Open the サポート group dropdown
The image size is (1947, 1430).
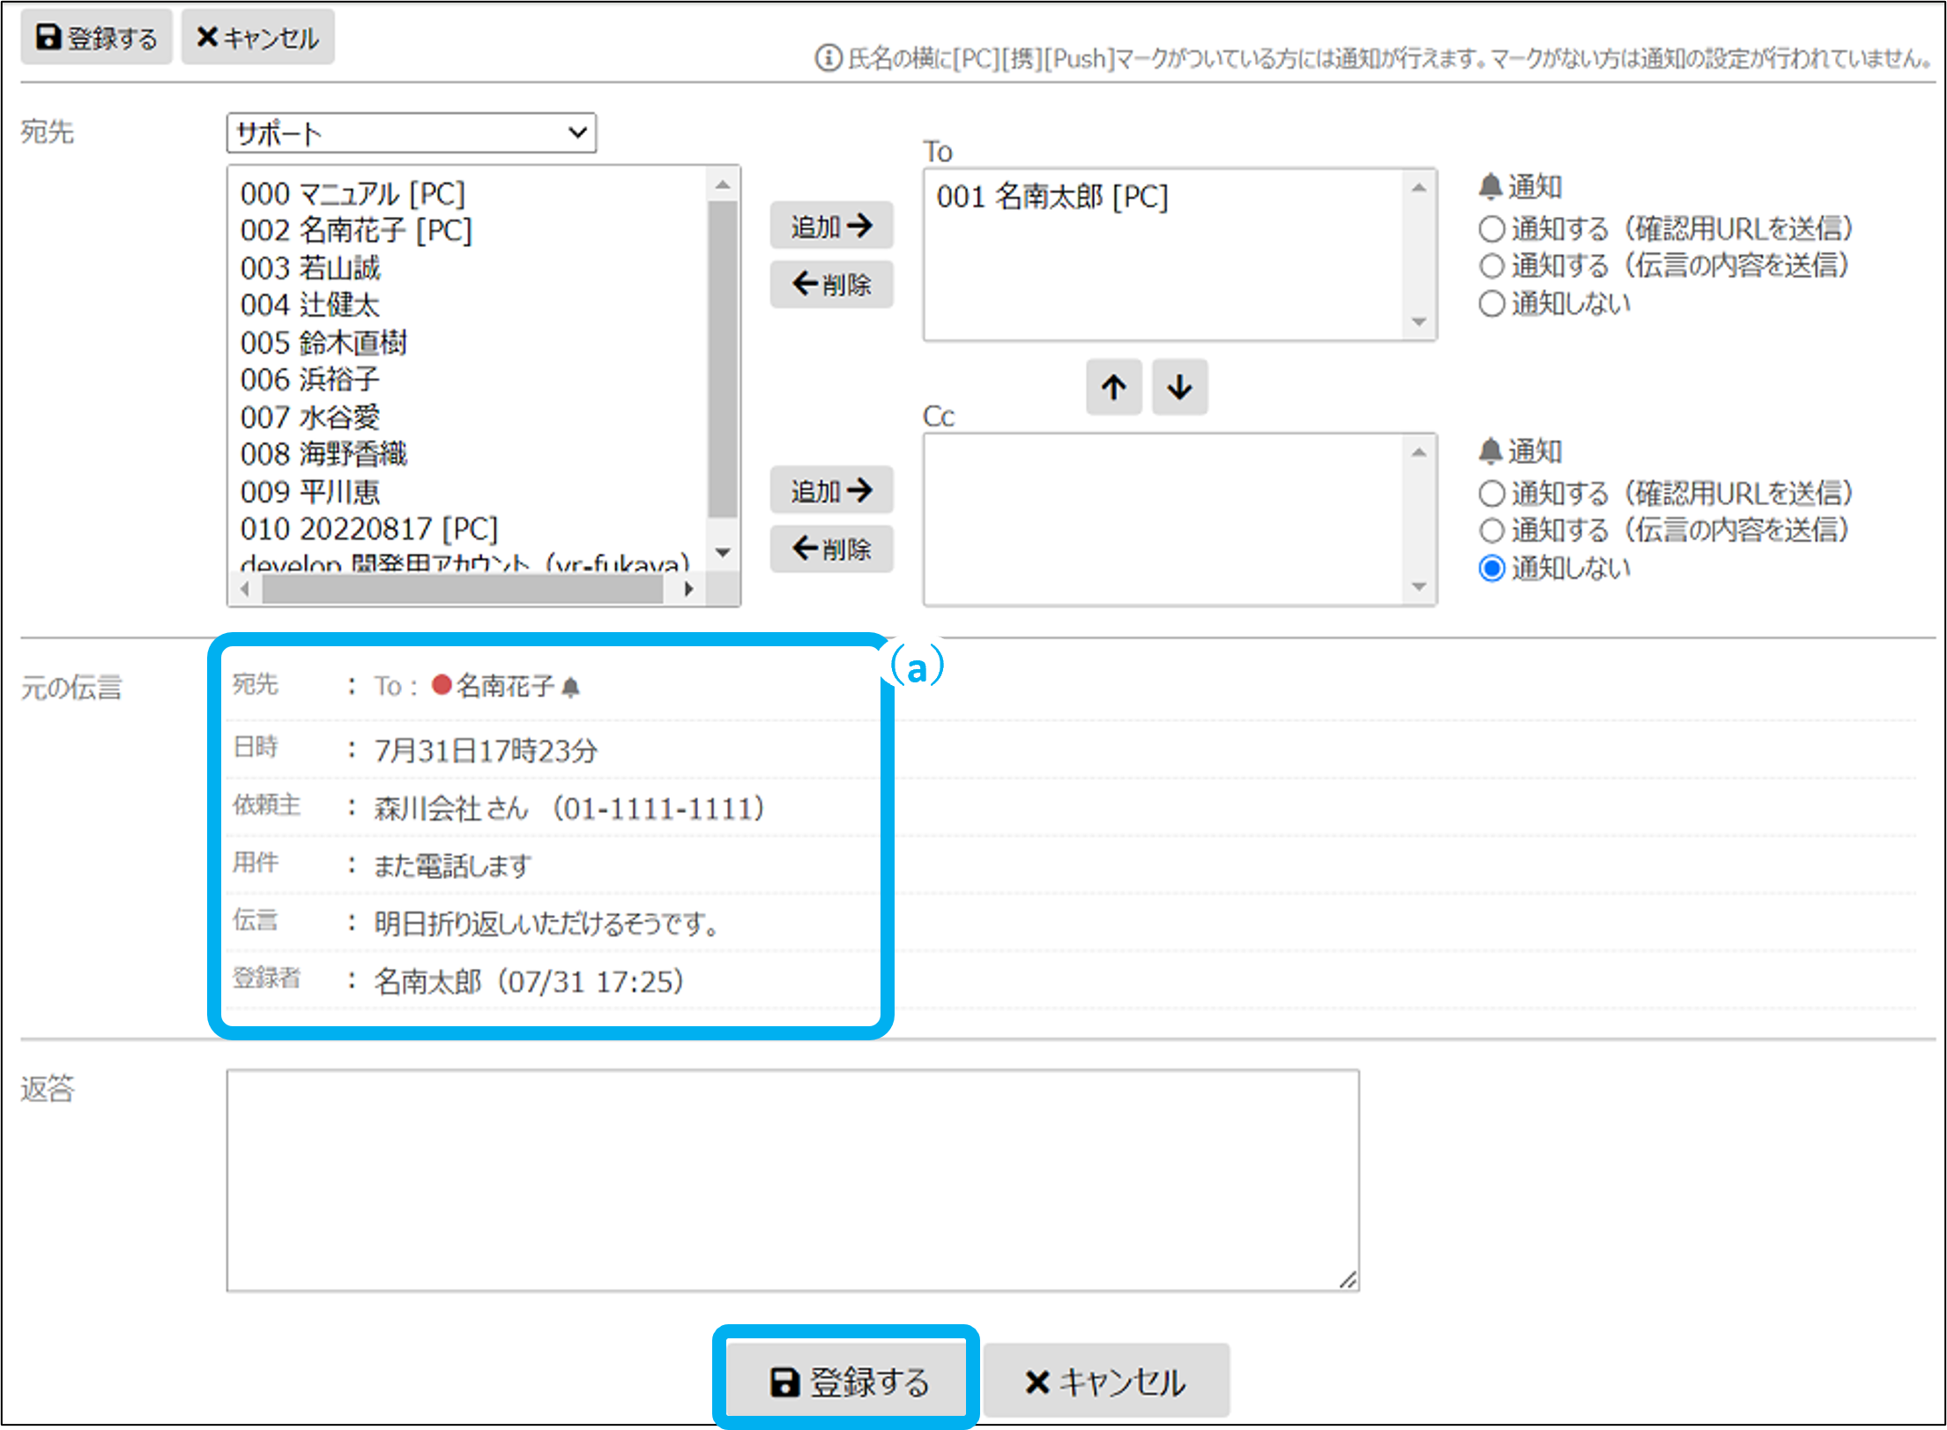pyautogui.click(x=411, y=133)
